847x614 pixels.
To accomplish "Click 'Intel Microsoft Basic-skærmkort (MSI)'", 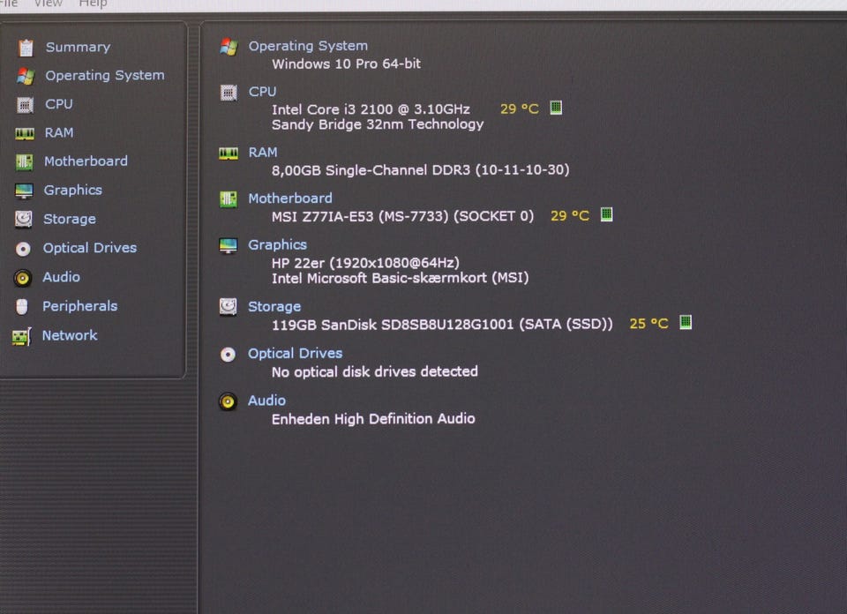I will [400, 278].
